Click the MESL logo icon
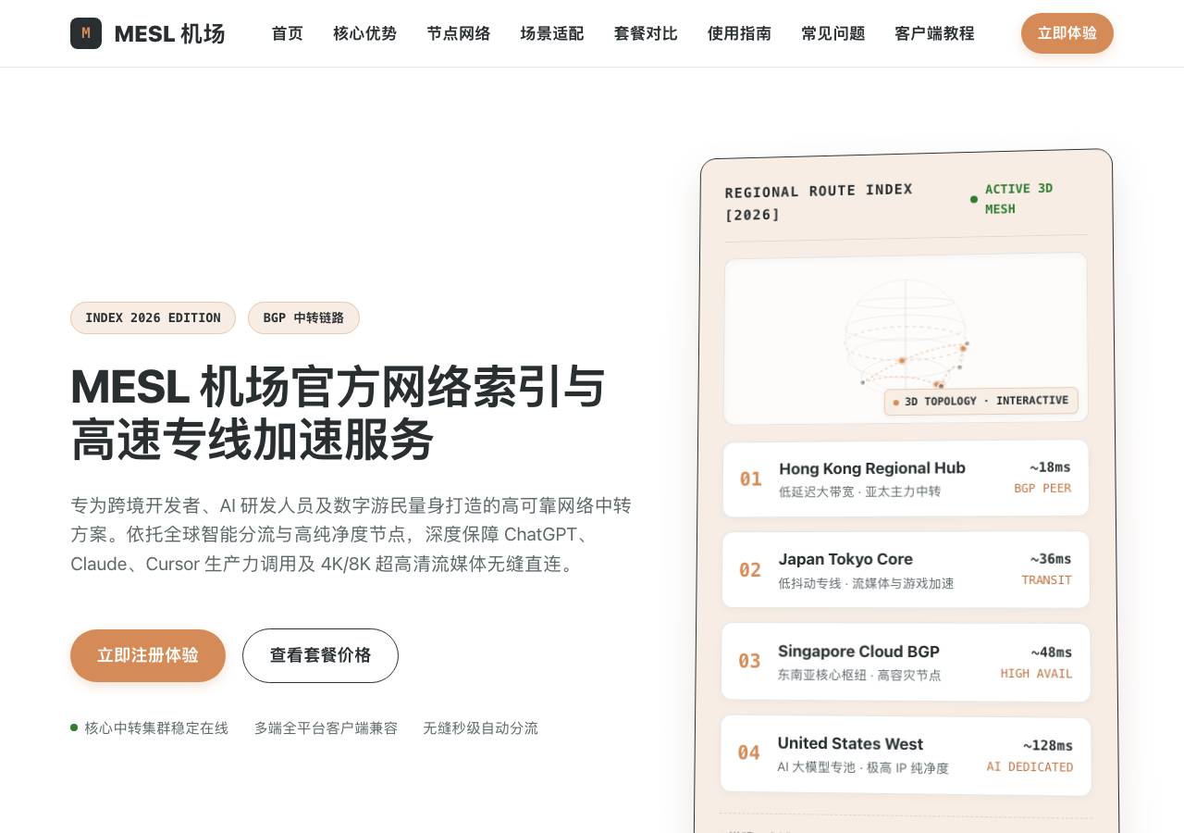This screenshot has height=833, width=1184. pos(86,33)
